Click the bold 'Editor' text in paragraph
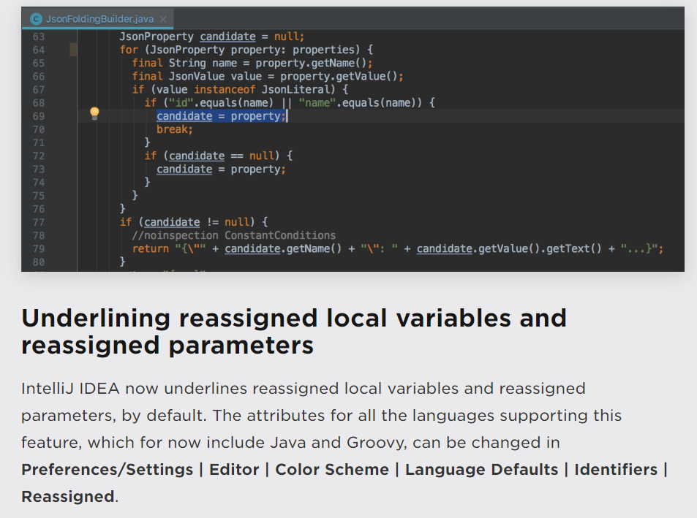Screen dimensions: 697x518 (234, 470)
